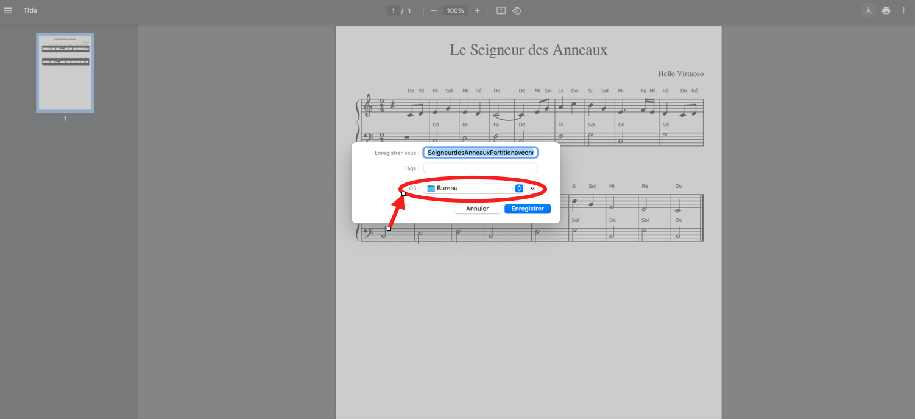Viewport: 915px width, 419px height.
Task: Rotate the document counterclockwise
Action: tap(517, 10)
